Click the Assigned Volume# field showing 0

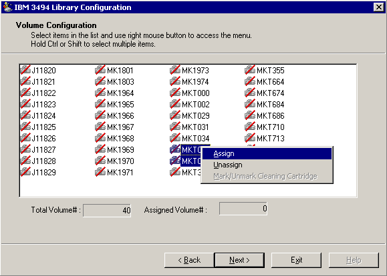click(243, 209)
